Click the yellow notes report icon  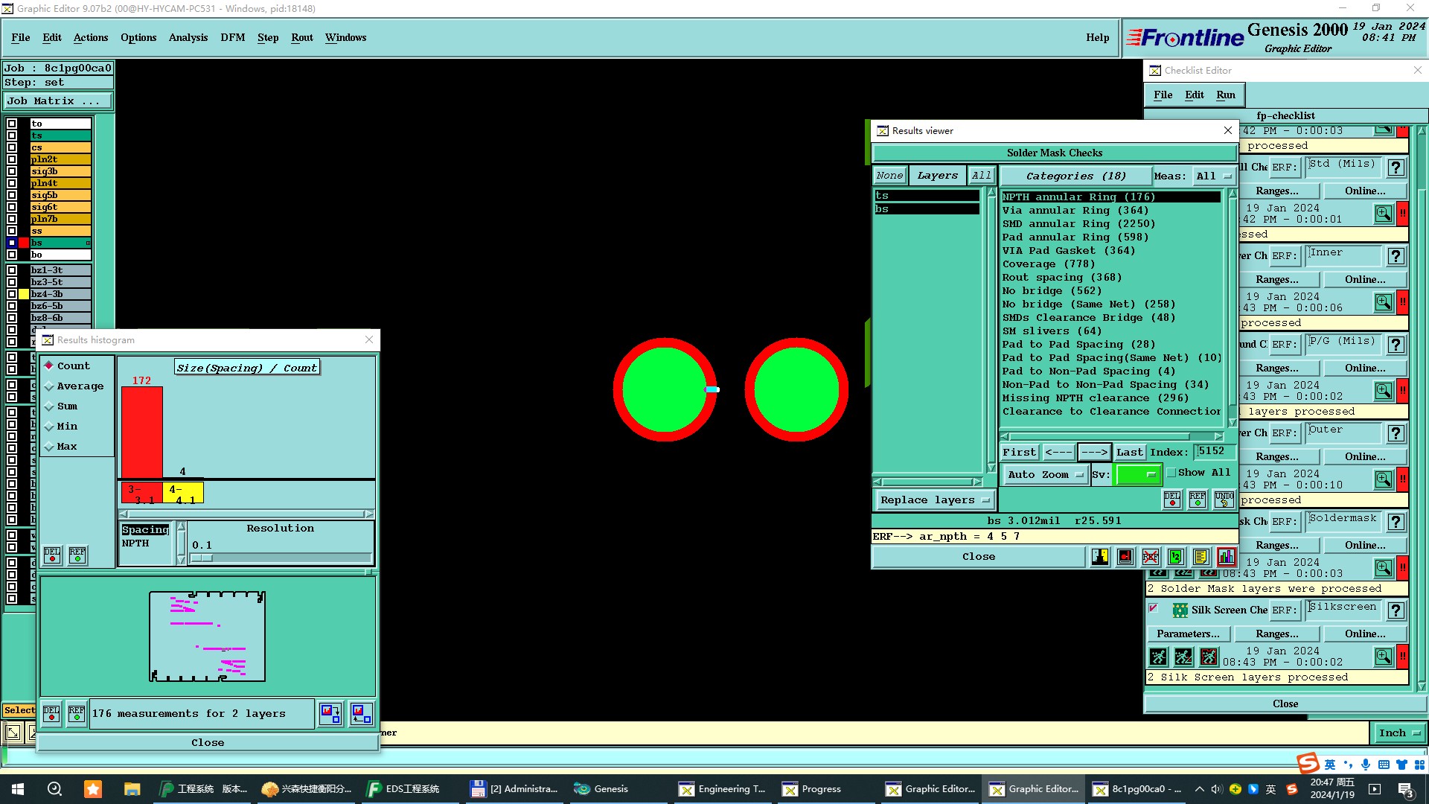tap(1201, 557)
